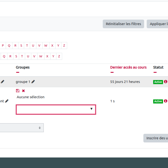
Task: Click the edit pencil in the first row's left column
Action: [x=3, y=82]
